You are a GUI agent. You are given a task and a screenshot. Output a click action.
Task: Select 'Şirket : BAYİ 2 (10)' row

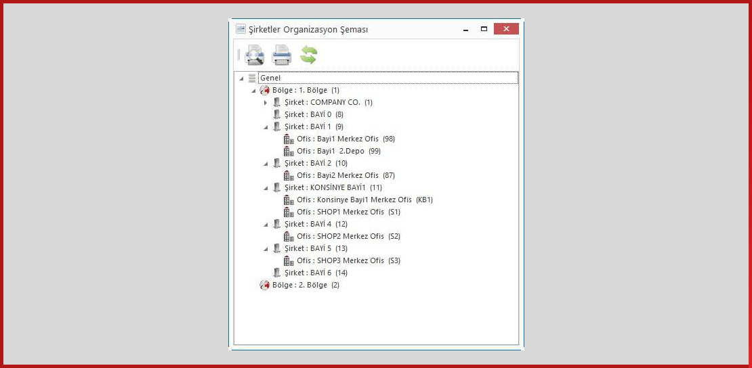316,164
